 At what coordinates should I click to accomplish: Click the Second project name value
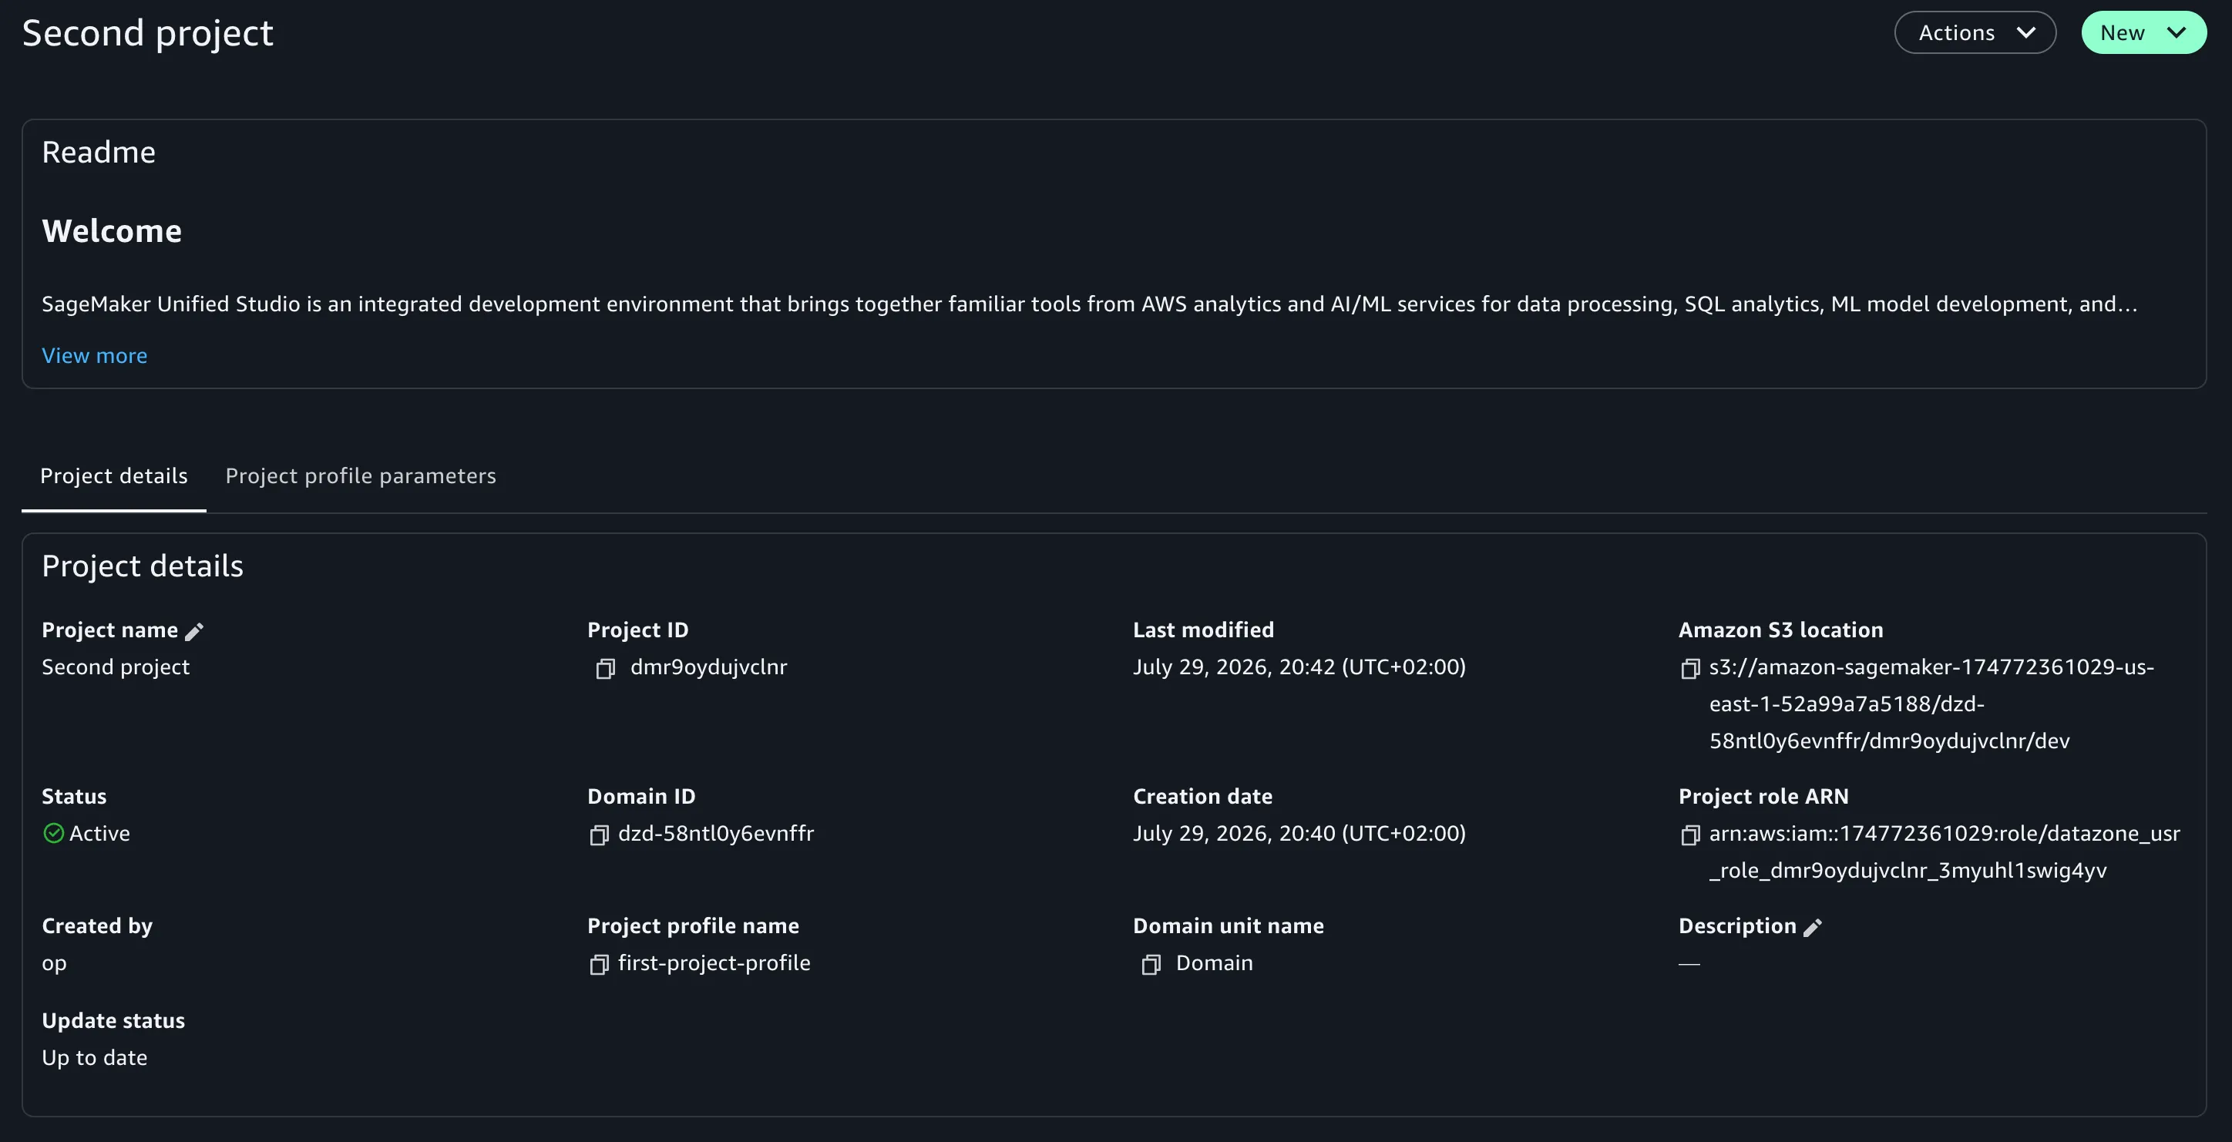coord(116,667)
